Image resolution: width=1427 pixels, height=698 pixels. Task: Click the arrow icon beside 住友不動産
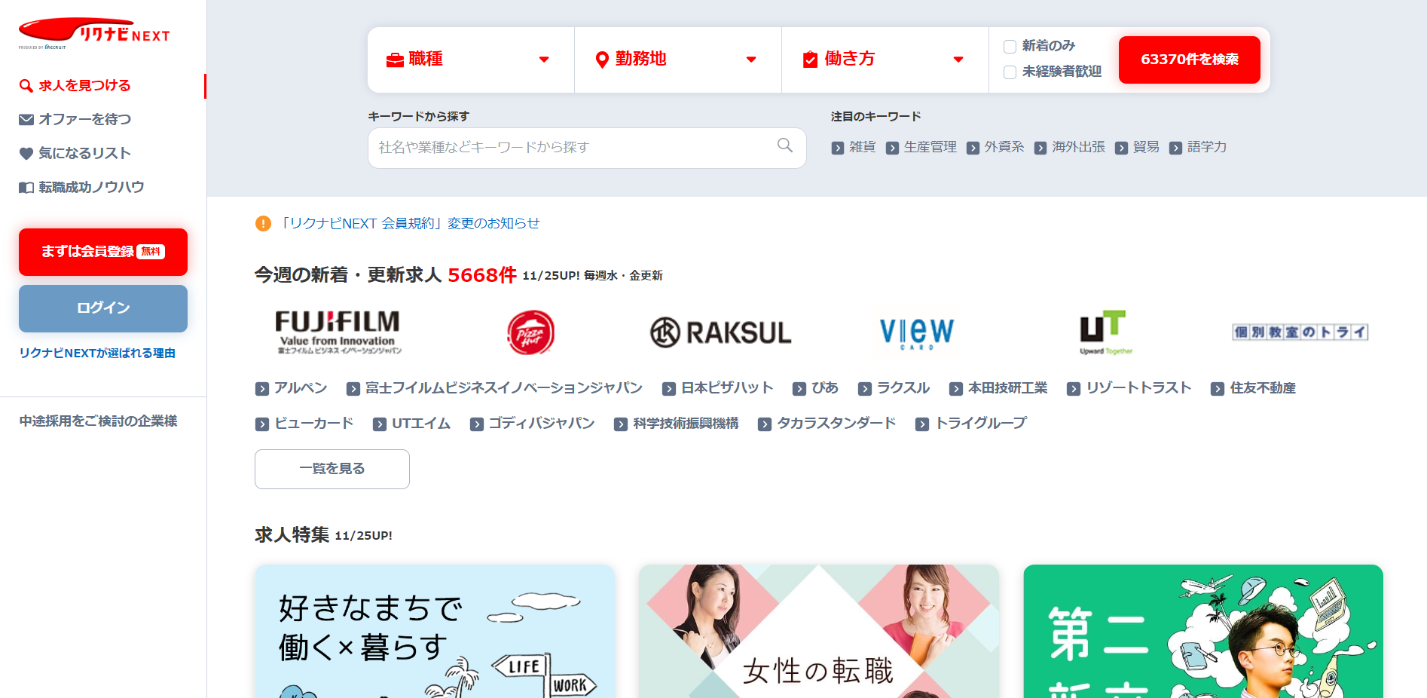[x=1218, y=389]
